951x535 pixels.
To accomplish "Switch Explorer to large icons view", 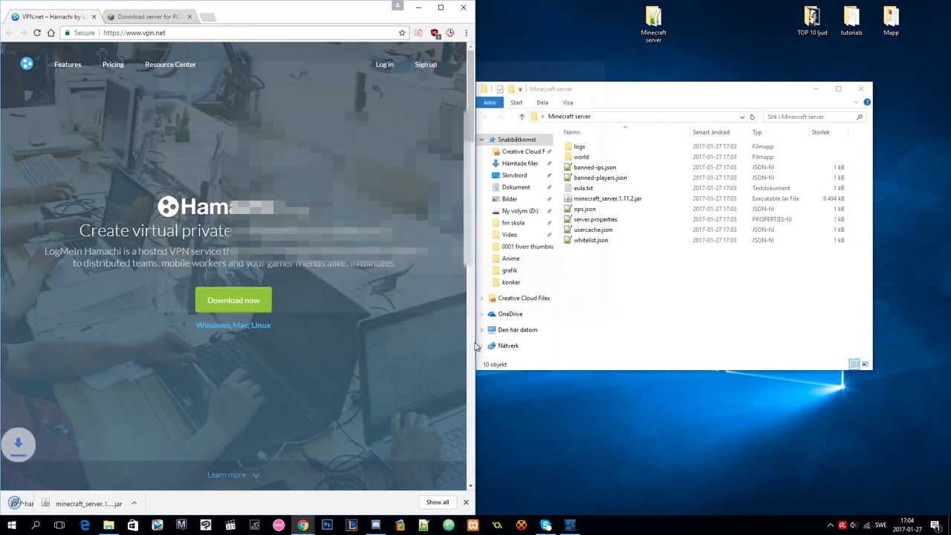I will pyautogui.click(x=865, y=364).
